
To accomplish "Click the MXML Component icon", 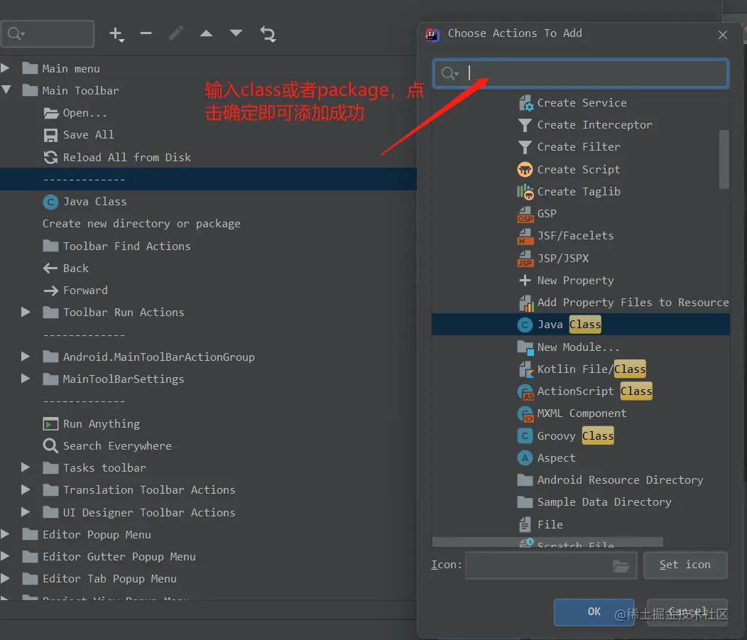I will [525, 413].
